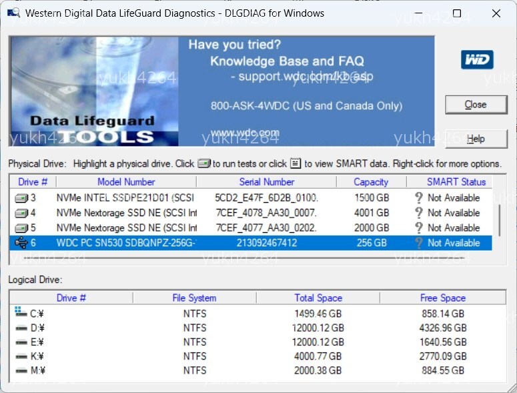The image size is (517, 393).
Task: Click the C: drive Windows icon
Action: click(x=21, y=312)
